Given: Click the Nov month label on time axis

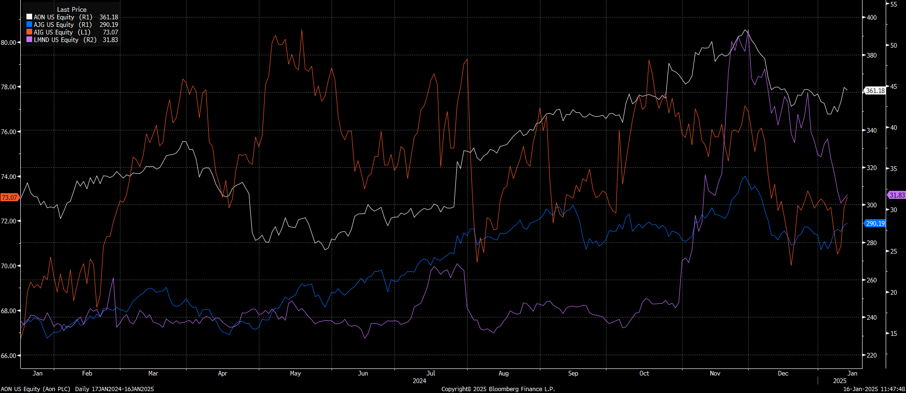Looking at the screenshot, I should click(715, 373).
